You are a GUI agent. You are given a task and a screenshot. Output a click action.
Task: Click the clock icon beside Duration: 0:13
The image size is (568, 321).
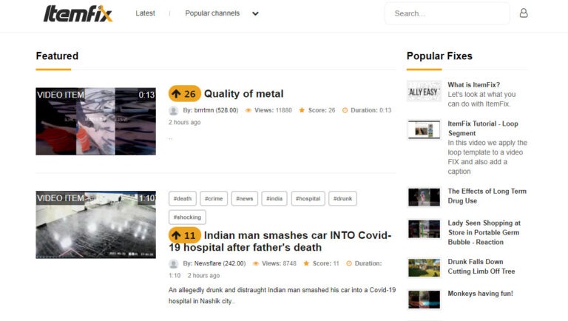[345, 110]
